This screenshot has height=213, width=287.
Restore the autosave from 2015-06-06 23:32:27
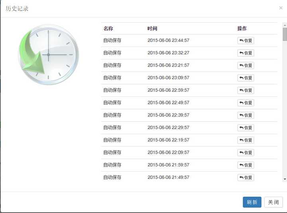[x=246, y=53]
